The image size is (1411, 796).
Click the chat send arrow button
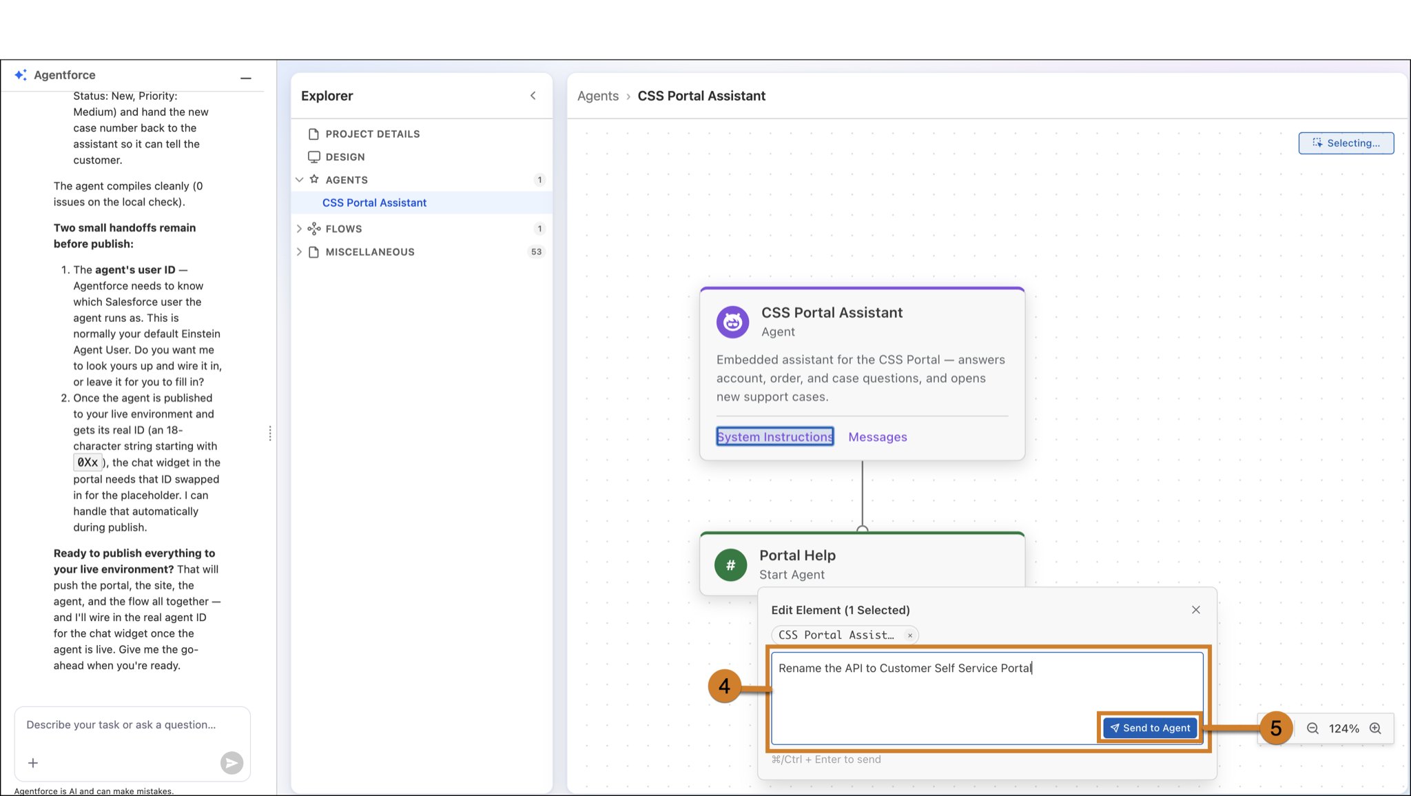[x=231, y=762]
